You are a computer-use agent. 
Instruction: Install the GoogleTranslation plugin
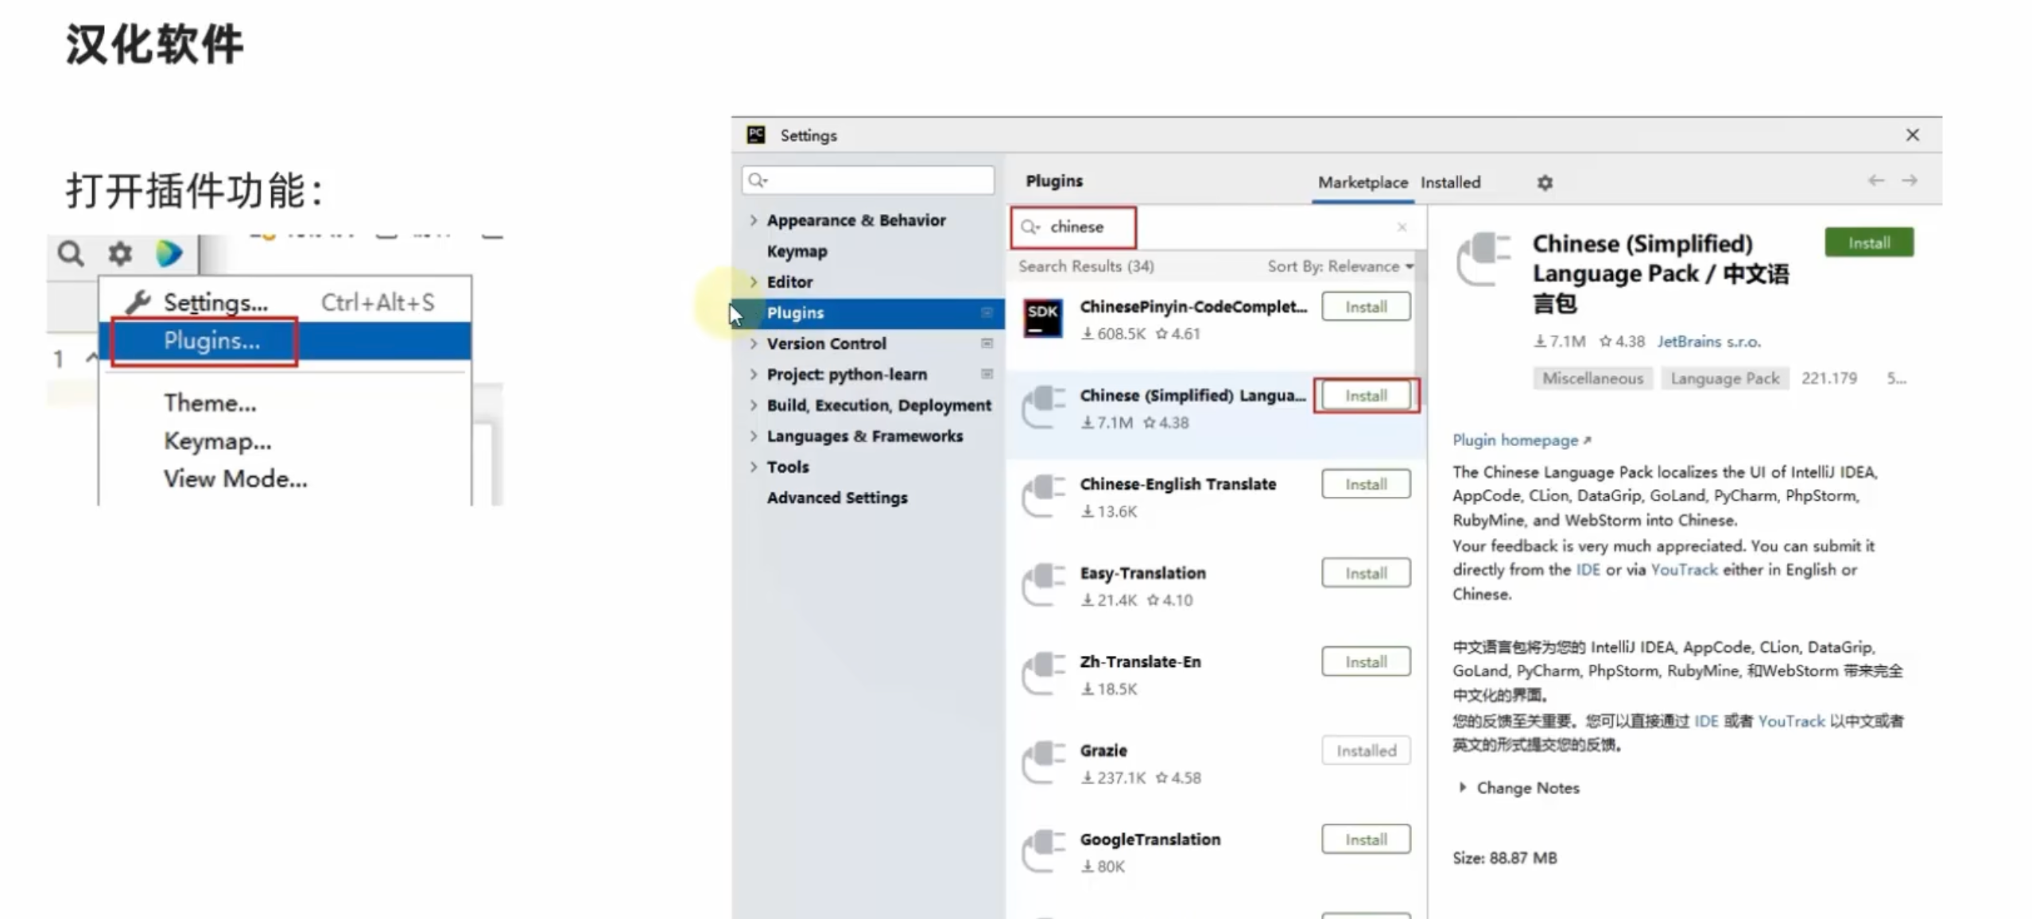[x=1366, y=840]
